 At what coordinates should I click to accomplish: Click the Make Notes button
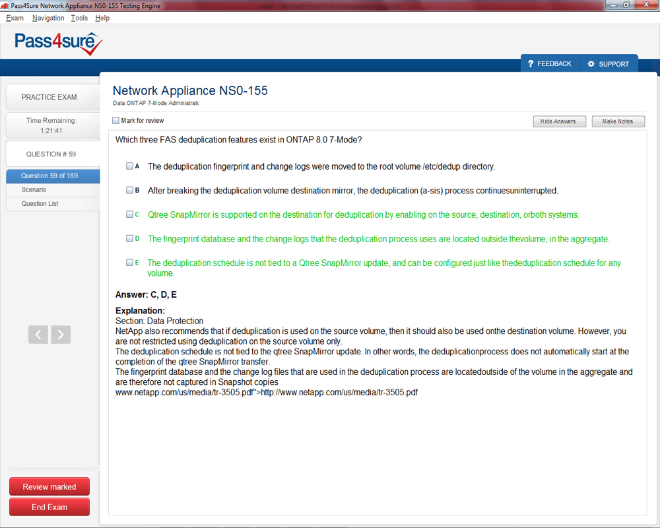click(618, 121)
